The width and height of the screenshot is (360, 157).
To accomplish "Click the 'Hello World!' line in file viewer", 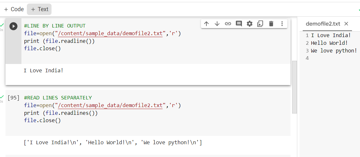I will (x=329, y=43).
